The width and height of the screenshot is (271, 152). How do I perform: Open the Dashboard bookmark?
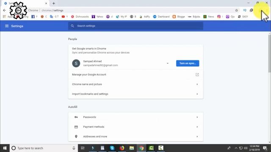coord(161,16)
